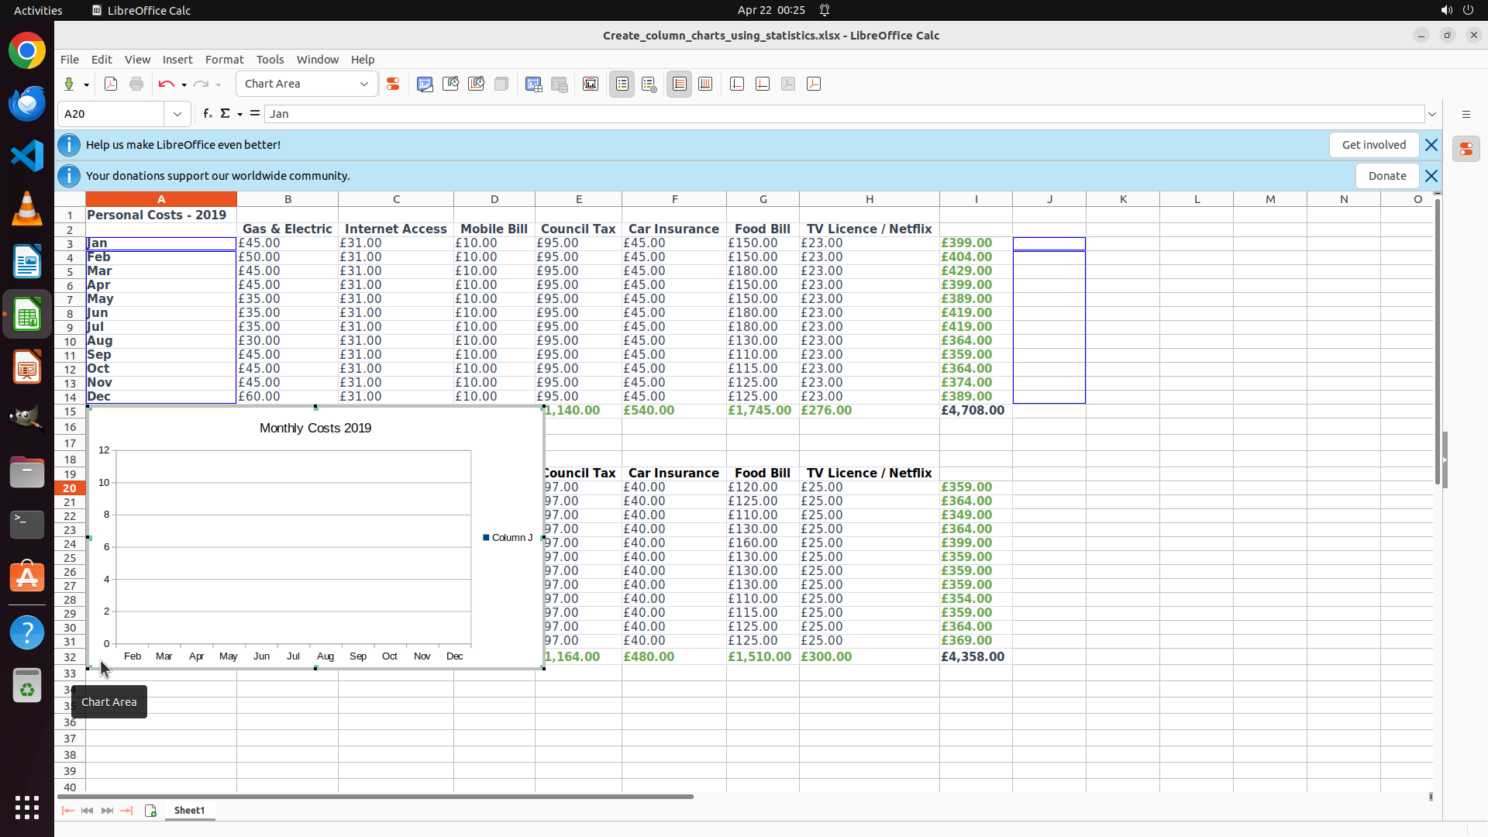Toggle the chart Legend on/off
Image resolution: width=1488 pixels, height=837 pixels.
pos(622,84)
